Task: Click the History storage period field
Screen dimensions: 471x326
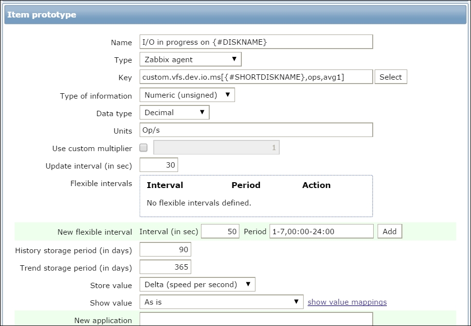Action: 165,250
